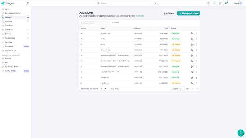The image size is (246, 138).
Task: Open Filtrar filter options
Action: pyautogui.click(x=116, y=23)
